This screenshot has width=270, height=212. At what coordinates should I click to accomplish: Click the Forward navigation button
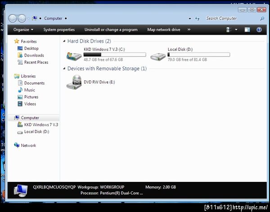click(x=22, y=18)
